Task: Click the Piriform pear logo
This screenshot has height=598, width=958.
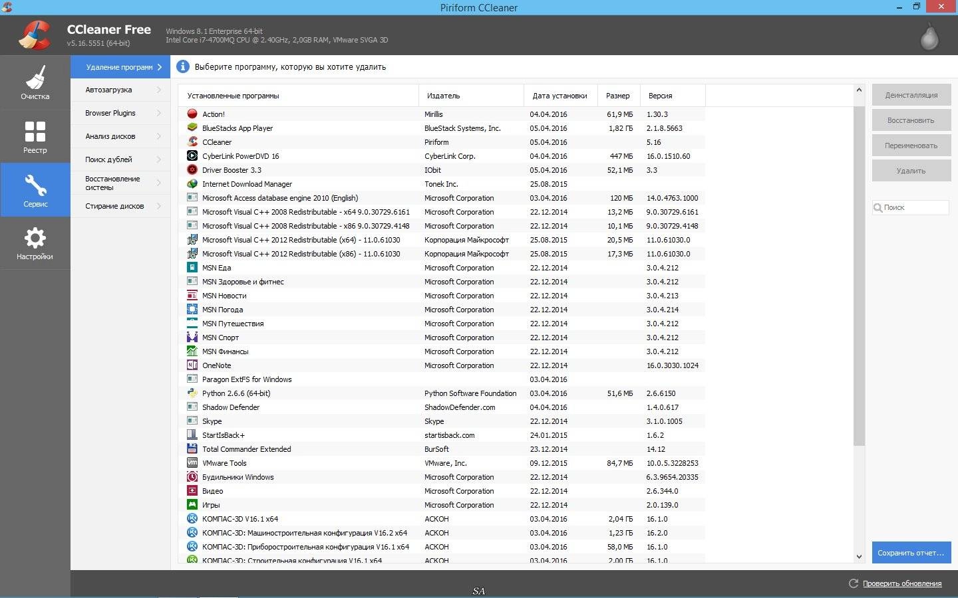Action: click(x=929, y=37)
